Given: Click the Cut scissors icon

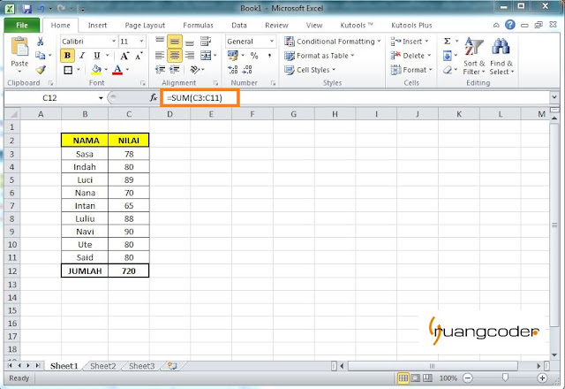Looking at the screenshot, I should click(x=41, y=42).
